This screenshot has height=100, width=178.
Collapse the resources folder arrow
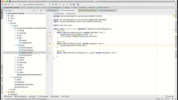pos(11,77)
